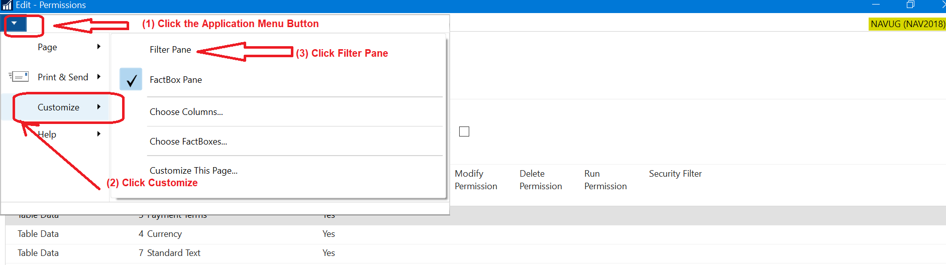Click the Print & Send printer icon
The width and height of the screenshot is (946, 265).
[x=19, y=76]
